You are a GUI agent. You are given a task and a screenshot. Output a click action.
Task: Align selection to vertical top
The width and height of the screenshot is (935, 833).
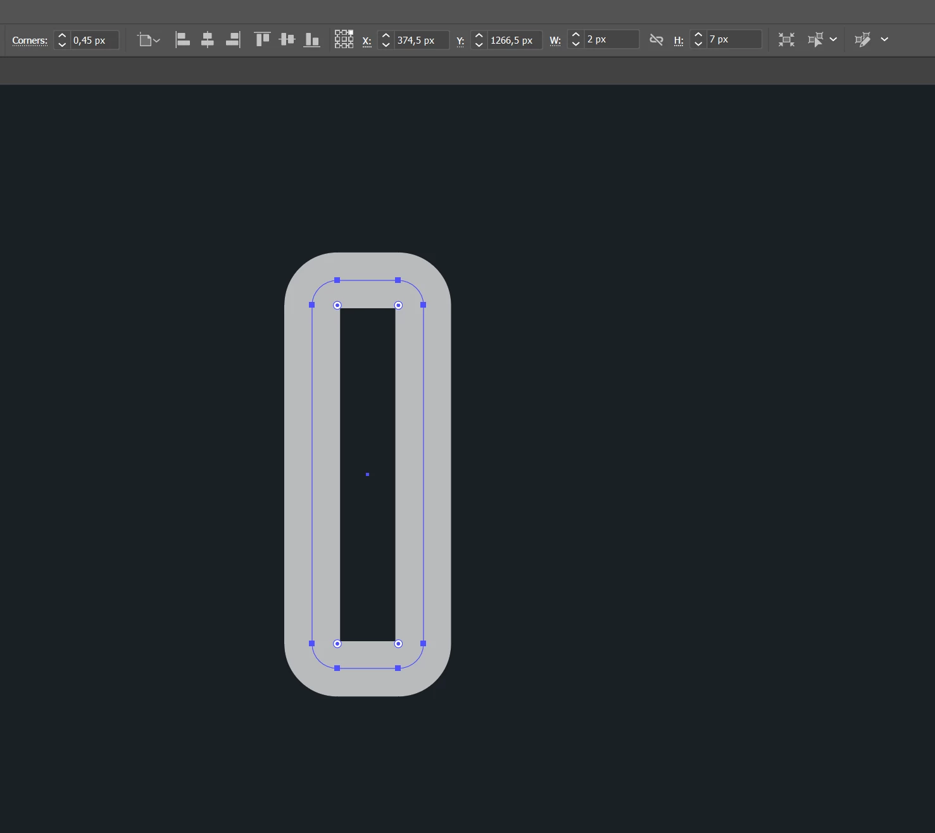point(262,40)
